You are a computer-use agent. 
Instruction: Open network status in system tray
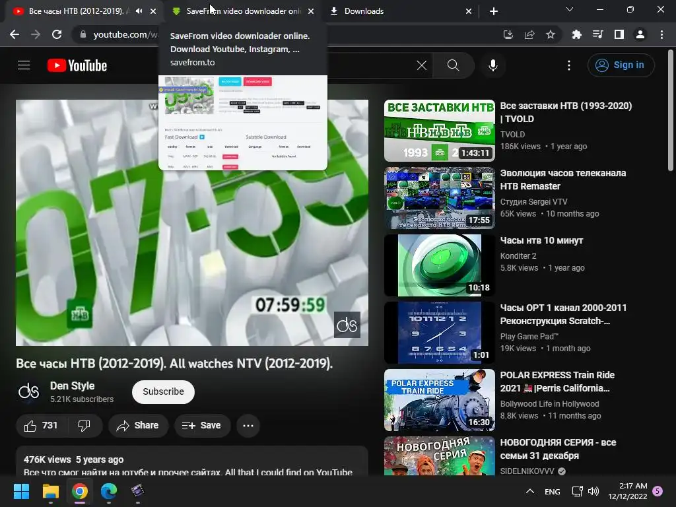(x=577, y=491)
